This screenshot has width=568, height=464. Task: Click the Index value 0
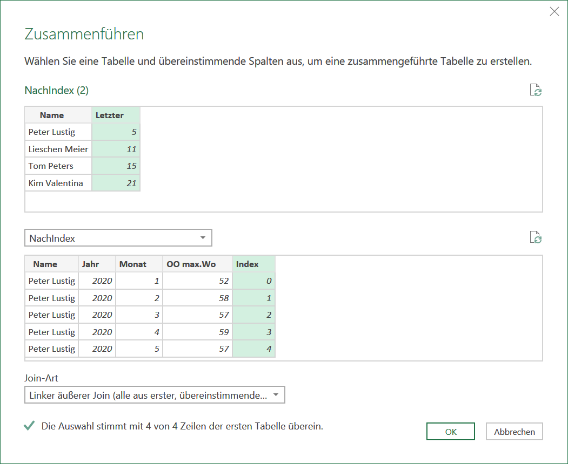[253, 281]
